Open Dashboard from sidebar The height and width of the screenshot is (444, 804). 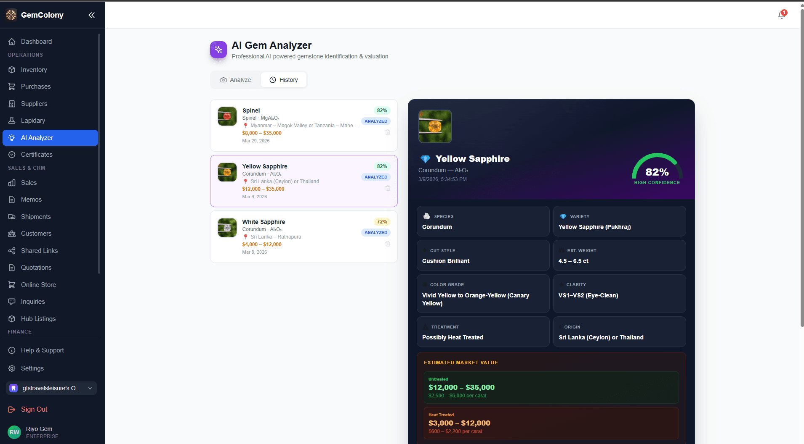pos(50,42)
